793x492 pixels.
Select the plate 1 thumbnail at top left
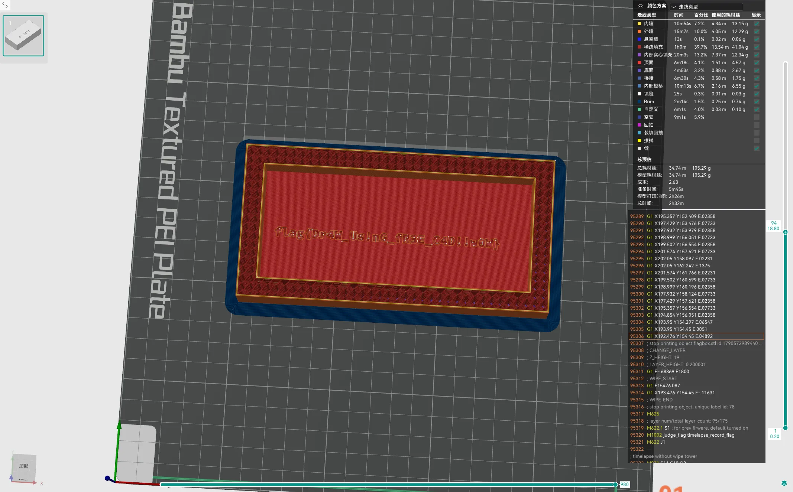coord(23,35)
